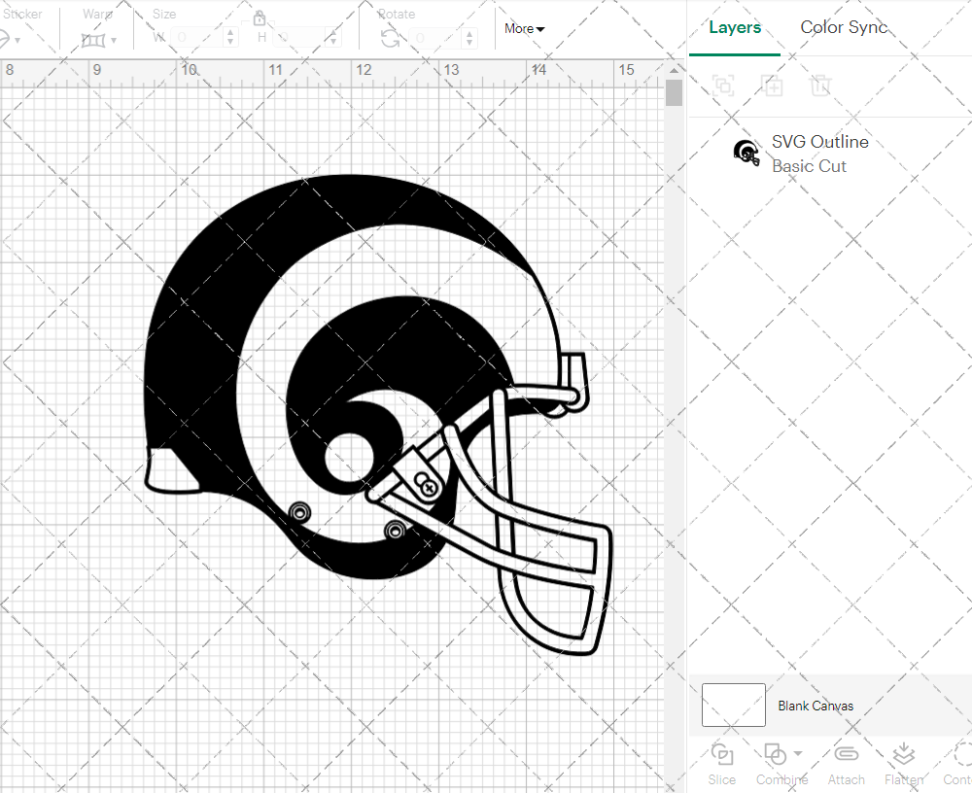
Task: Open the More dropdown menu
Action: coord(524,28)
